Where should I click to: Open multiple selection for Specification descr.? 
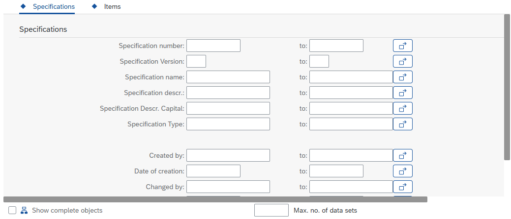[x=402, y=93]
